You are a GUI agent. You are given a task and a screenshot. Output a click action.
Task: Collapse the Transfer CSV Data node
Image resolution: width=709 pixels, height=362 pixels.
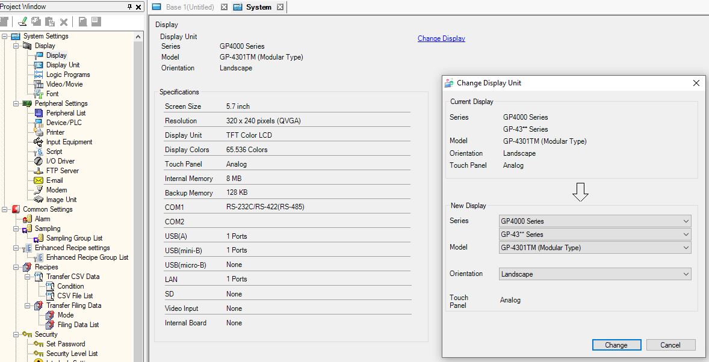(27, 277)
